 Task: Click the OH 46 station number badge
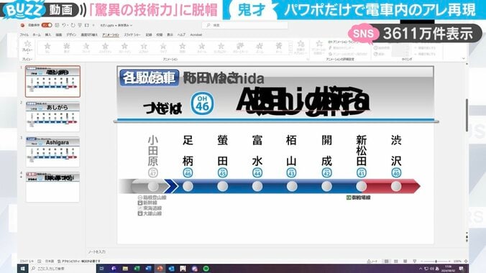(x=202, y=103)
